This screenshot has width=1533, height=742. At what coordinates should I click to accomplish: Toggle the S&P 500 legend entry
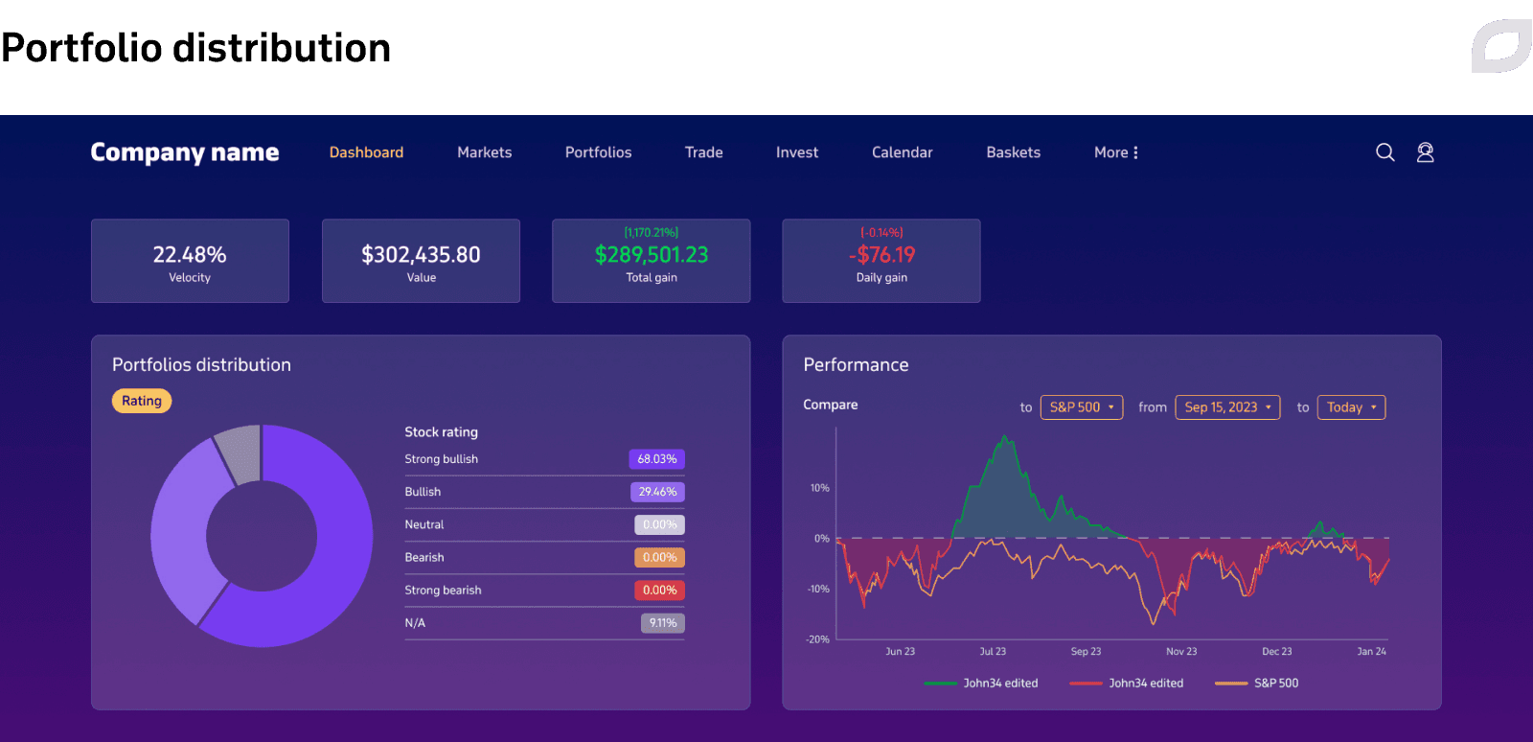(x=1257, y=684)
